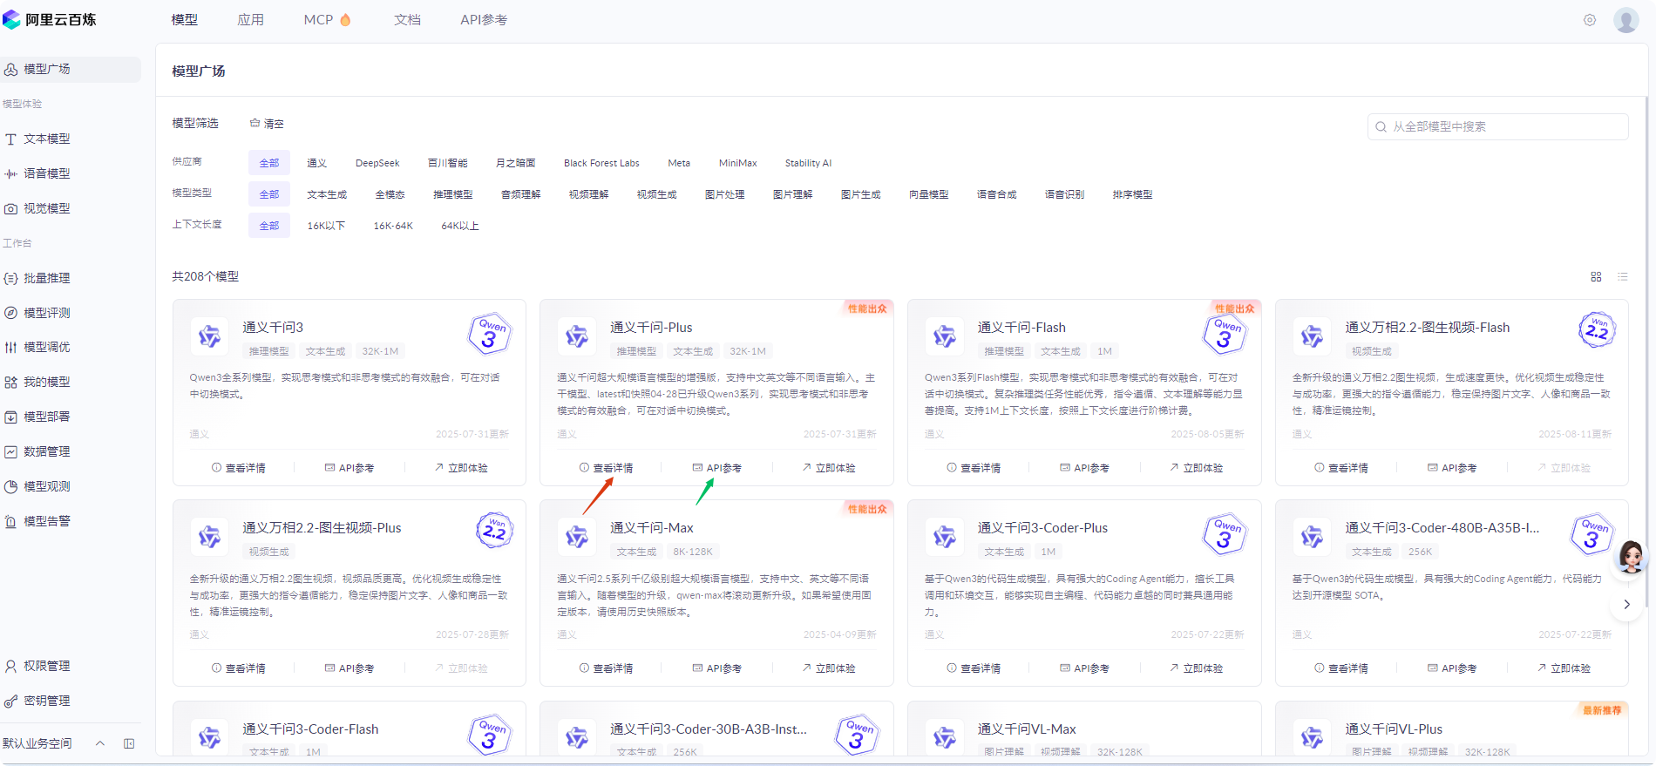Screen dimensions: 1656x766
Task: Open API参考 for 通义千问-Plus
Action: [717, 468]
